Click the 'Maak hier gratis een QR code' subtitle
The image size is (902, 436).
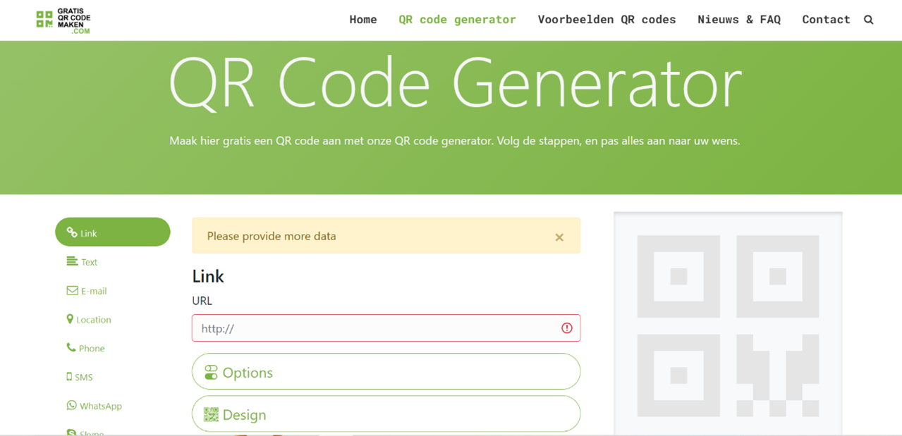click(x=455, y=141)
